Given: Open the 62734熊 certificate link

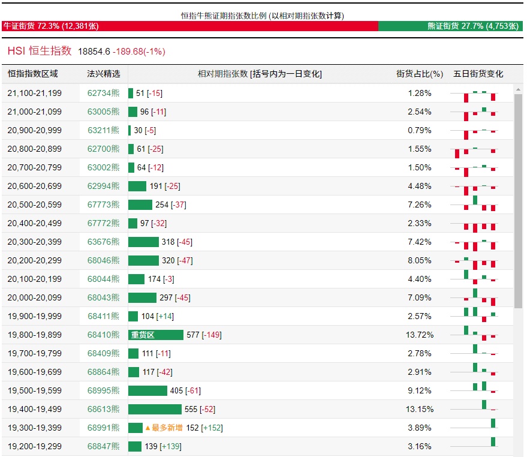Looking at the screenshot, I should coord(103,93).
